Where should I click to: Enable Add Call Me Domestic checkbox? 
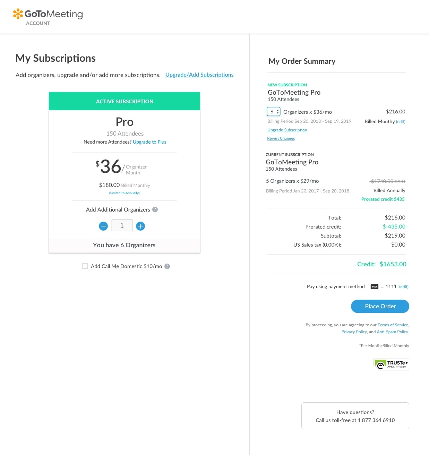click(x=85, y=266)
